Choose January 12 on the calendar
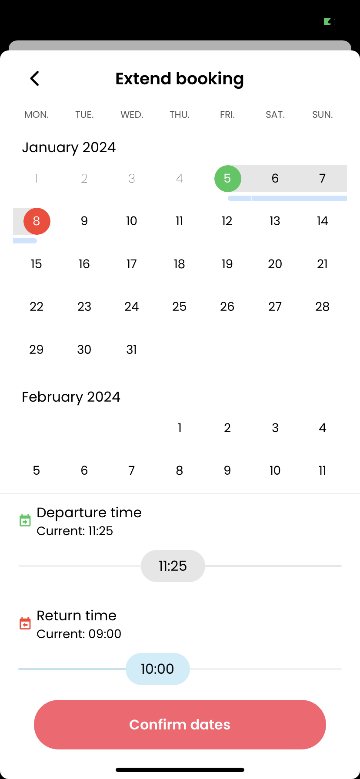 tap(227, 221)
